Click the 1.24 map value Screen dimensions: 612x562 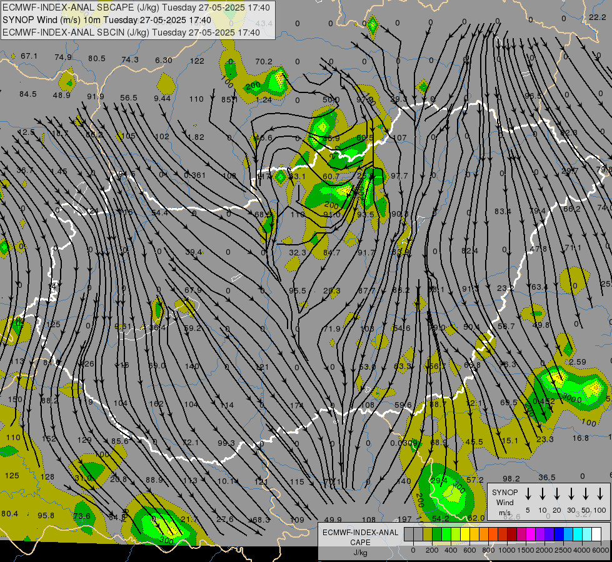(x=264, y=99)
